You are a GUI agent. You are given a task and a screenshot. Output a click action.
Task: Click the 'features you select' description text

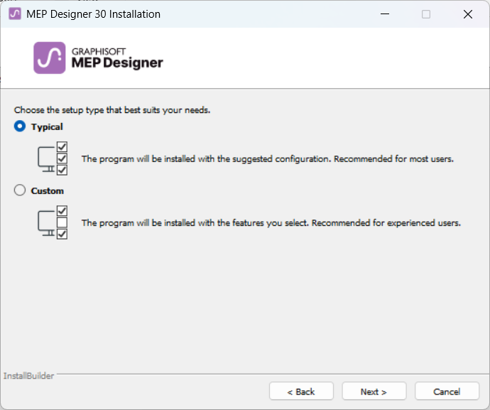coord(271,223)
